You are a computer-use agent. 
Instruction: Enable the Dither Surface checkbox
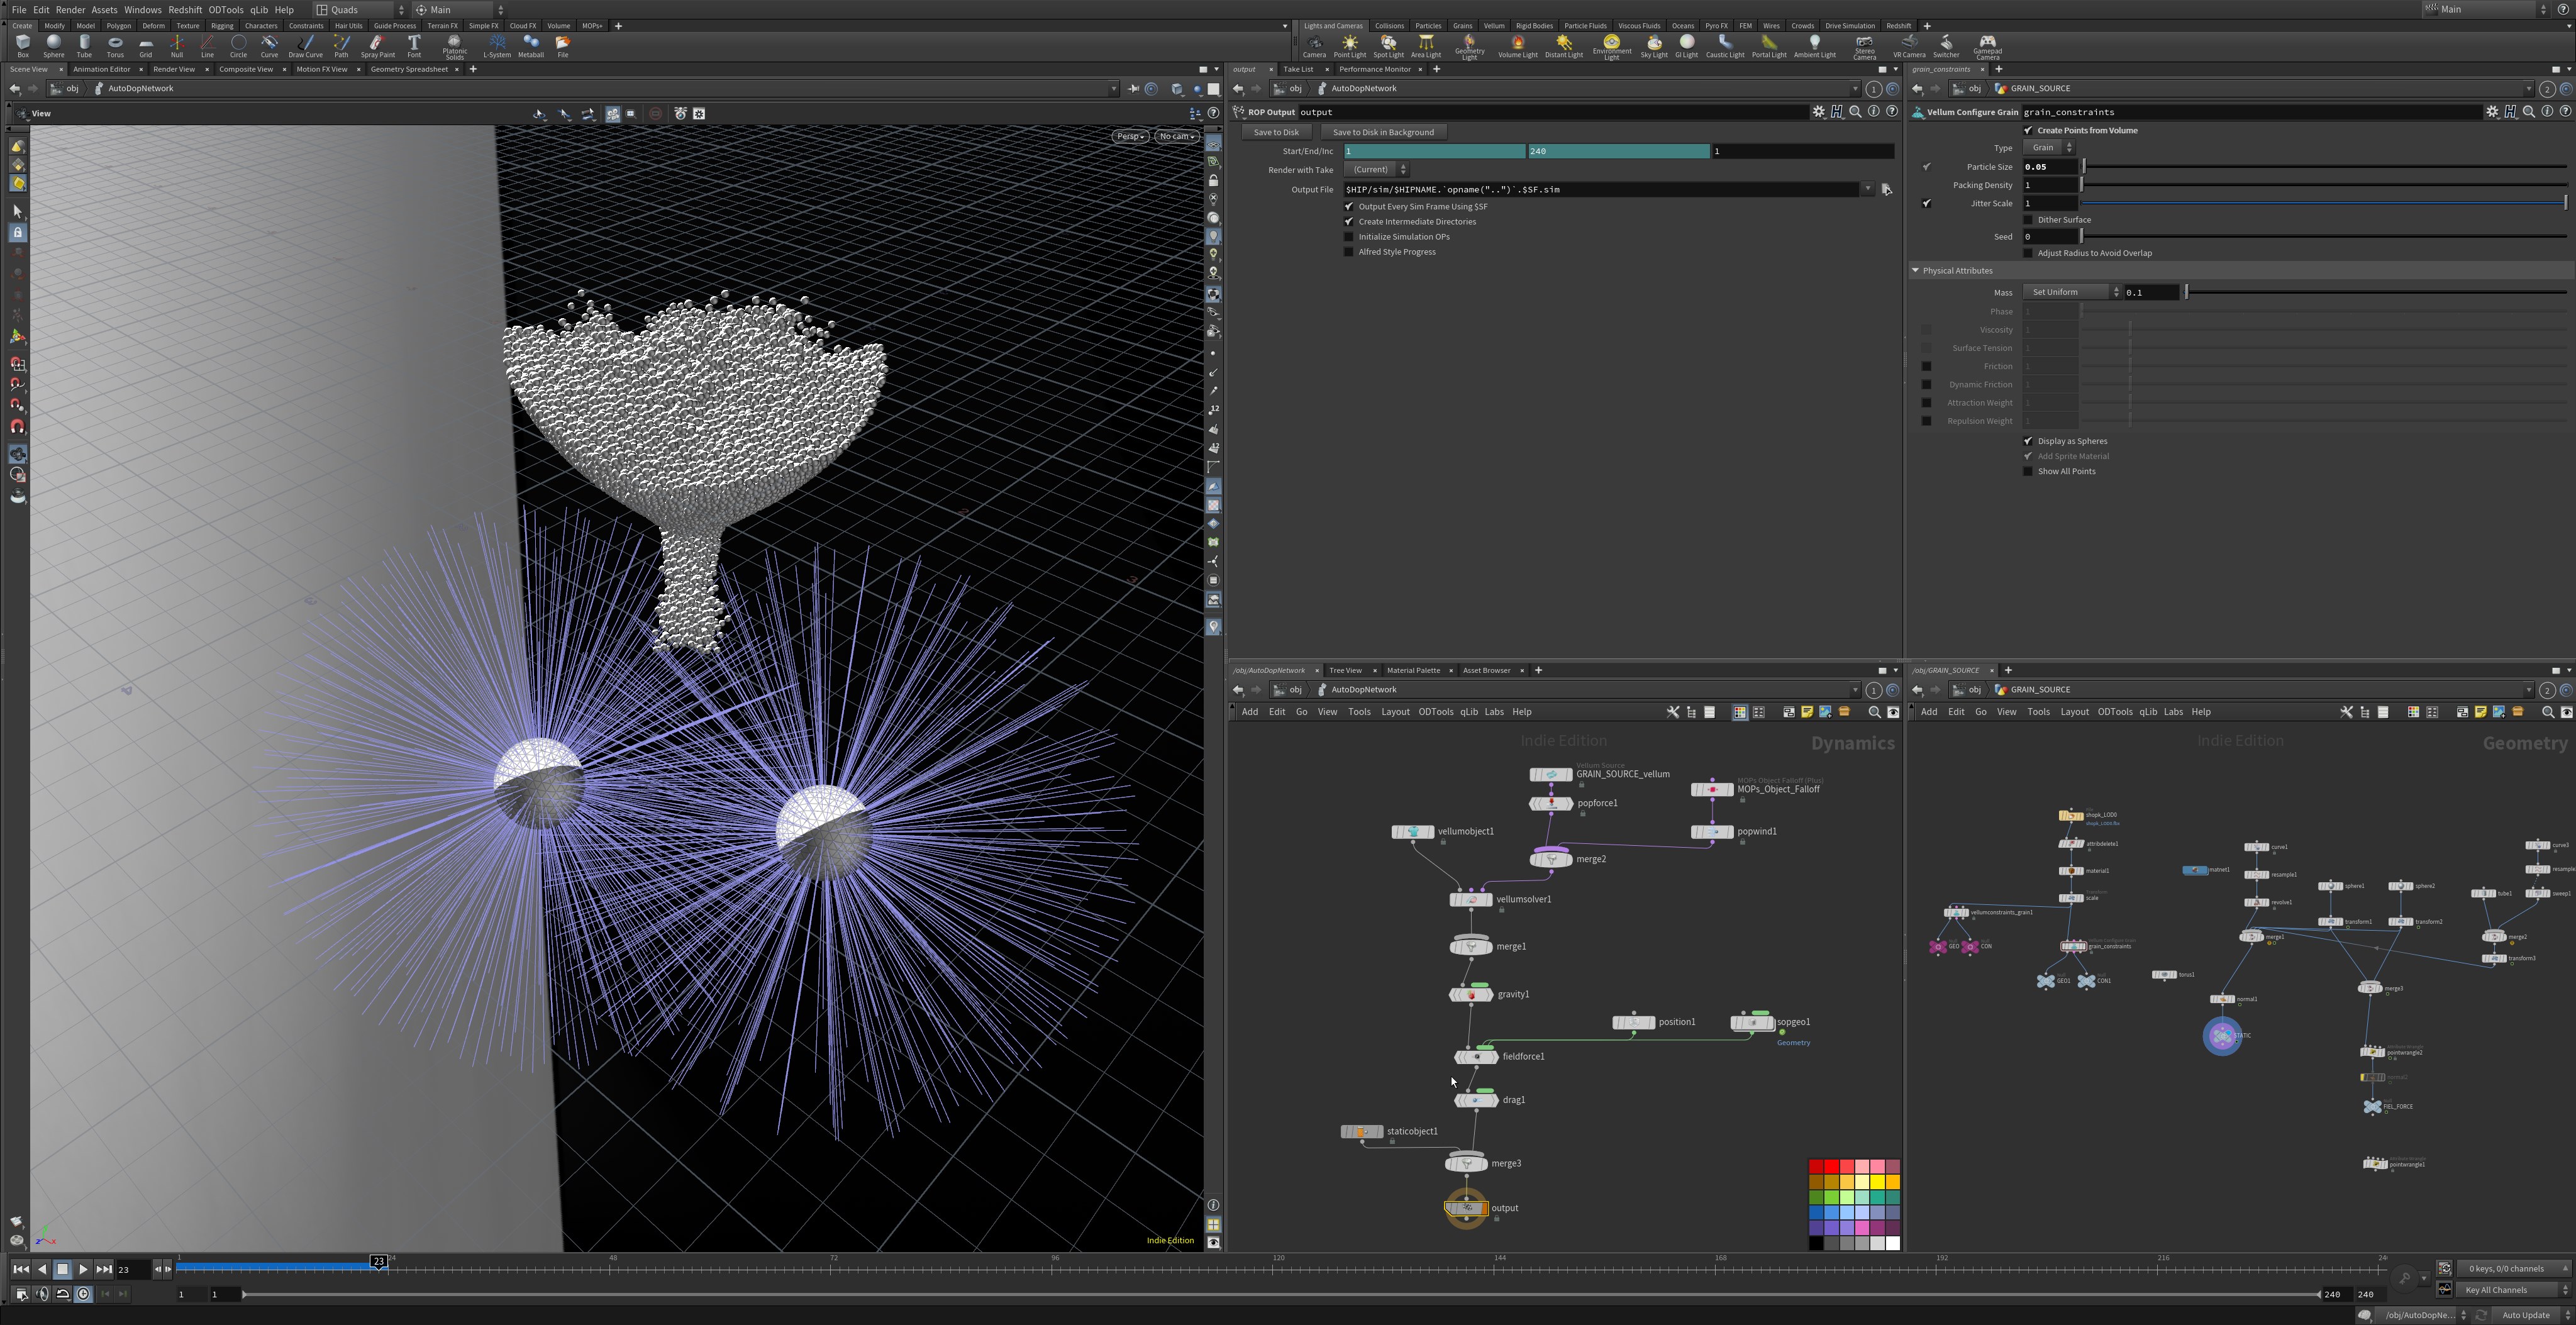tap(2028, 220)
